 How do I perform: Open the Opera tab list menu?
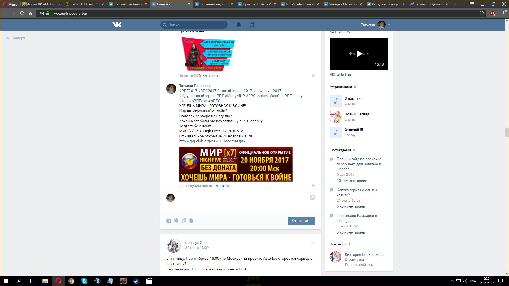[x=472, y=4]
